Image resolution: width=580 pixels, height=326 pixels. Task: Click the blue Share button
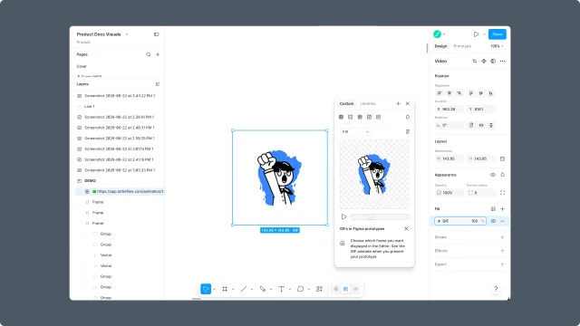click(498, 34)
